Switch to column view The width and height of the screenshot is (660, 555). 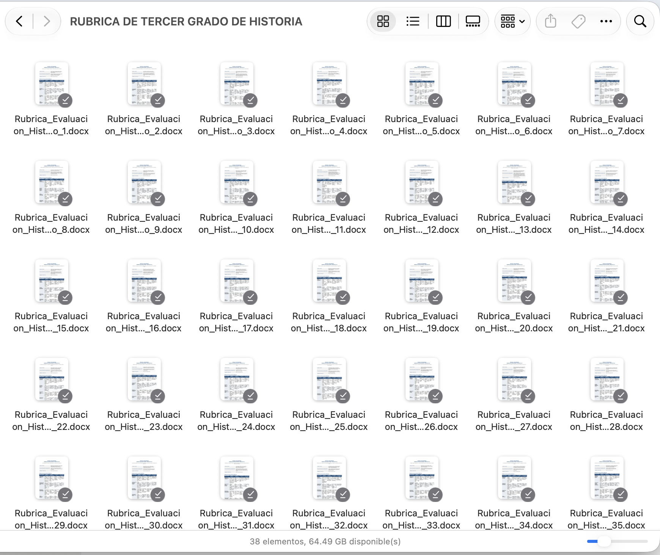[x=443, y=21]
